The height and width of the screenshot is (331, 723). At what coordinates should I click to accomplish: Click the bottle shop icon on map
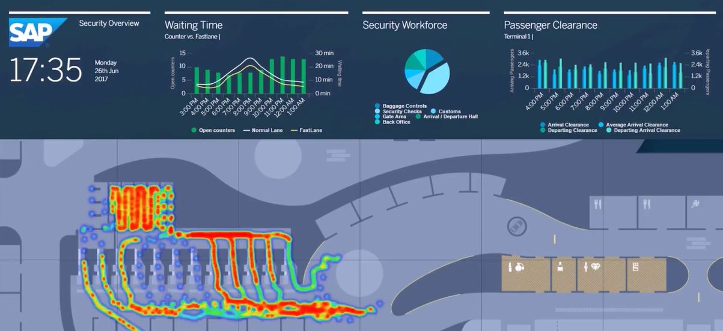coord(560,266)
